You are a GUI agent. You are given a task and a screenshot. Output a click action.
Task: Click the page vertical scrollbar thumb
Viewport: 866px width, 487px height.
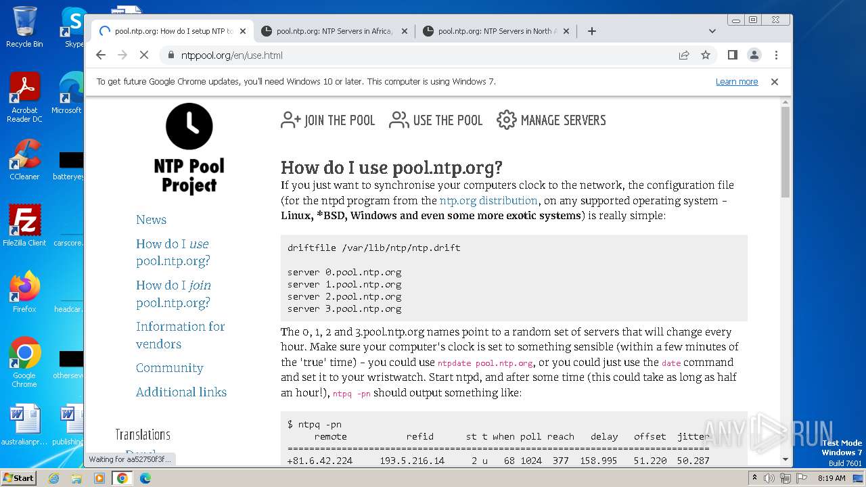(785, 152)
